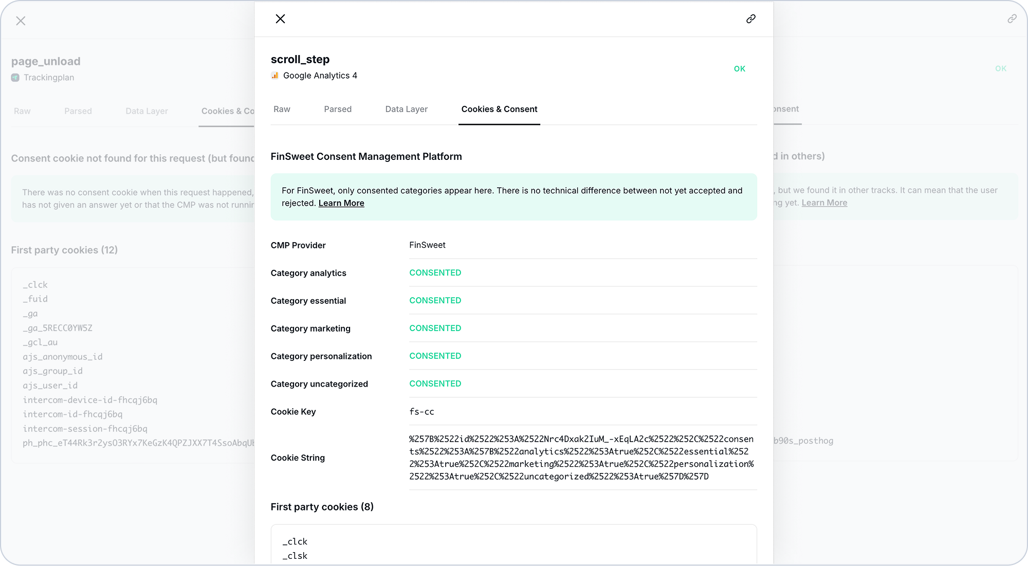The width and height of the screenshot is (1028, 566).
Task: Select Cookies & Consent tab in page_unload panel
Action: [x=228, y=111]
